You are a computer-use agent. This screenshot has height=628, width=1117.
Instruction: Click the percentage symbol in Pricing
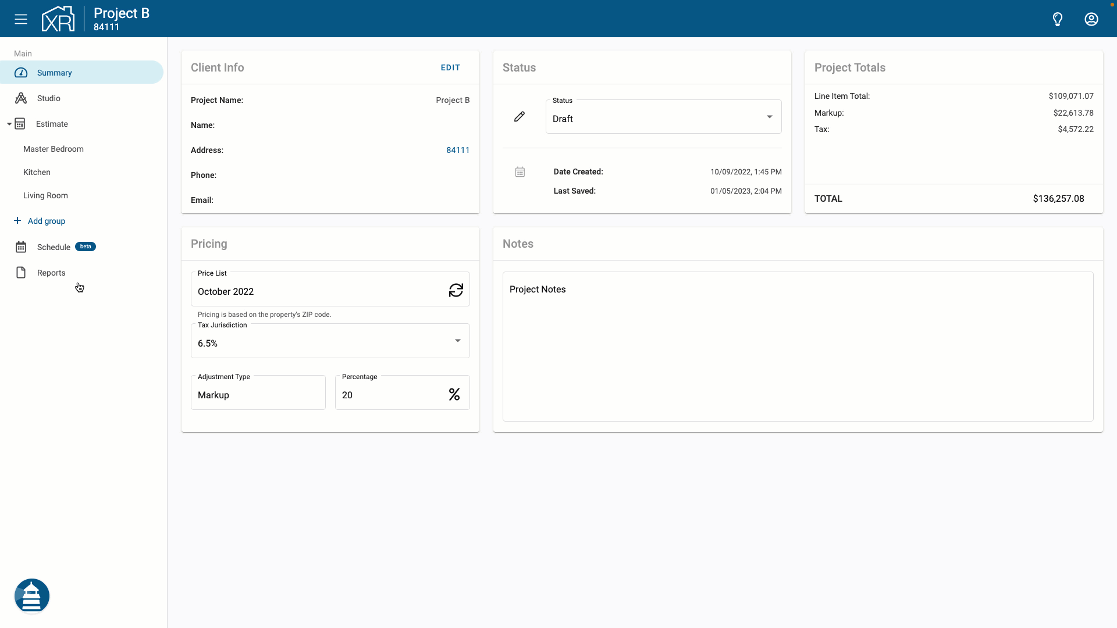[x=454, y=394]
